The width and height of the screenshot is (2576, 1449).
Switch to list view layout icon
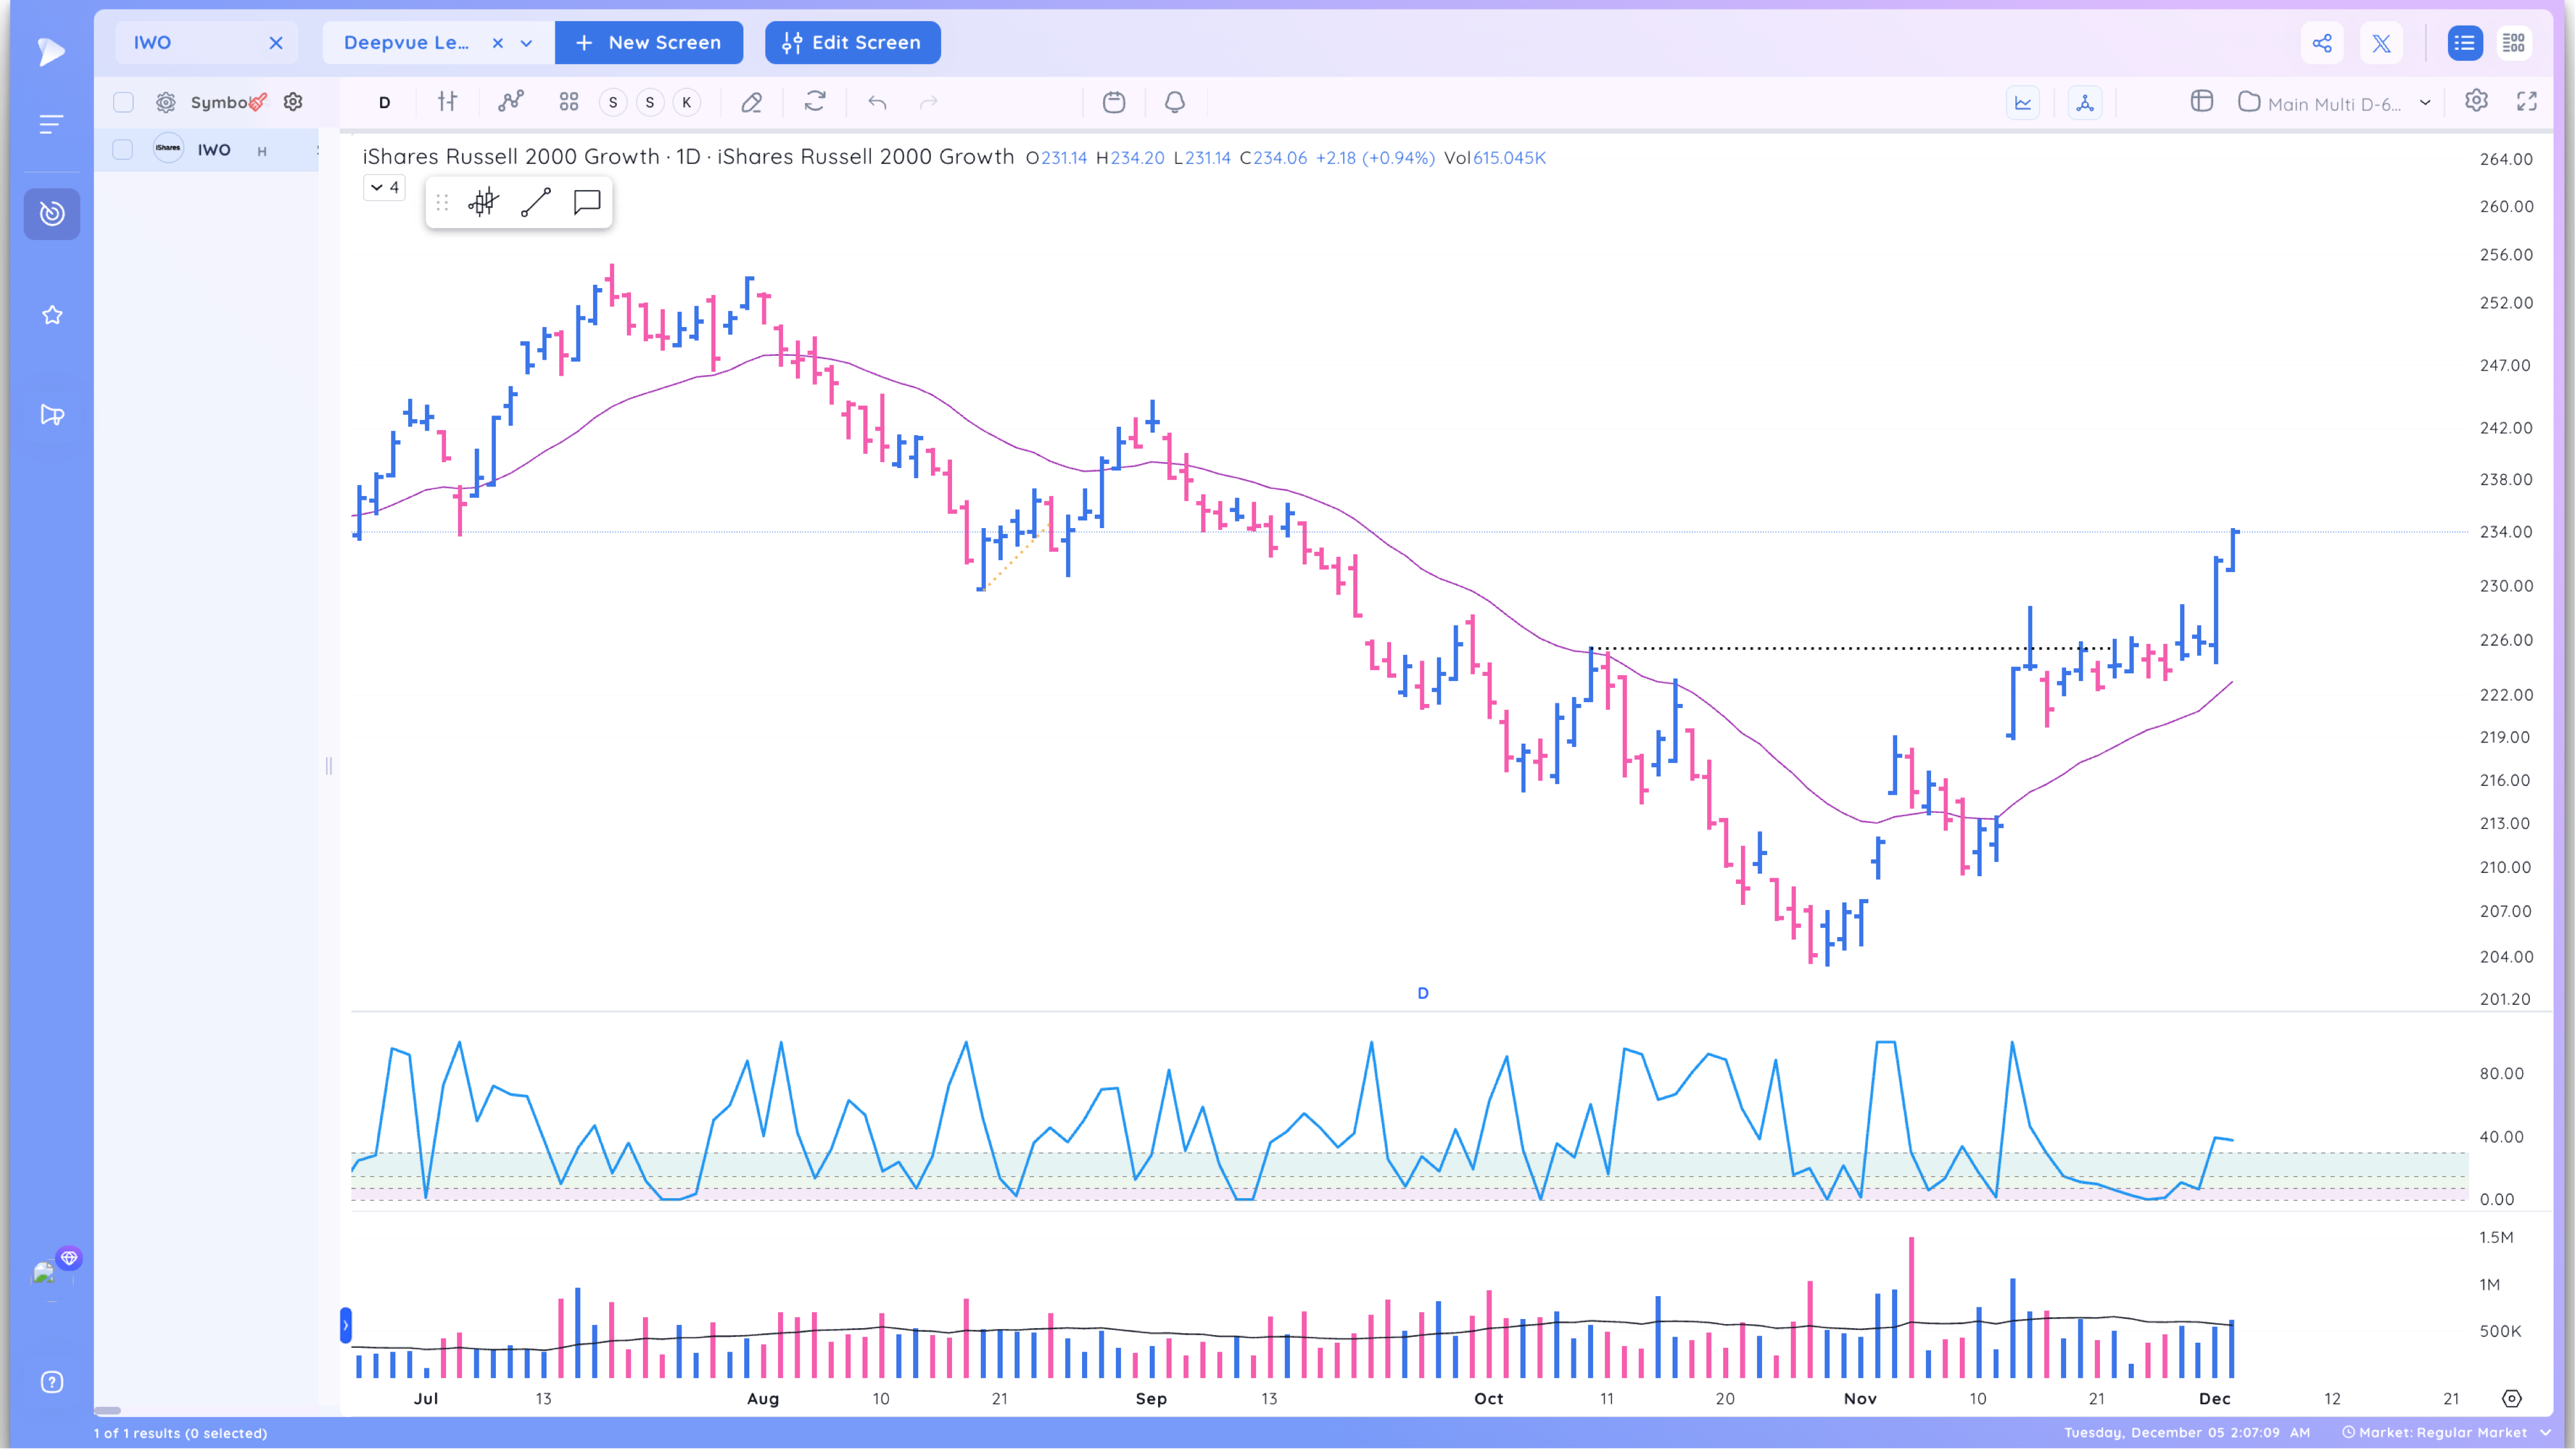click(x=2464, y=43)
